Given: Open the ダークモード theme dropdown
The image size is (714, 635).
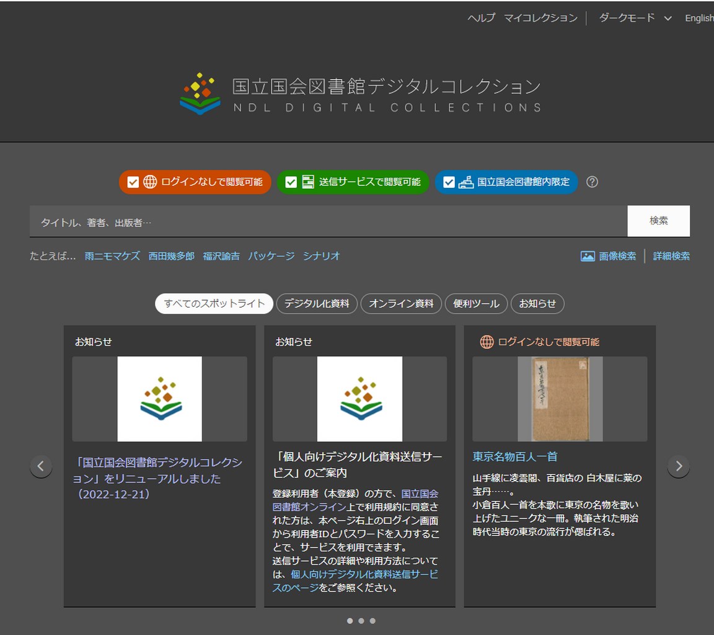Looking at the screenshot, I should pyautogui.click(x=635, y=18).
